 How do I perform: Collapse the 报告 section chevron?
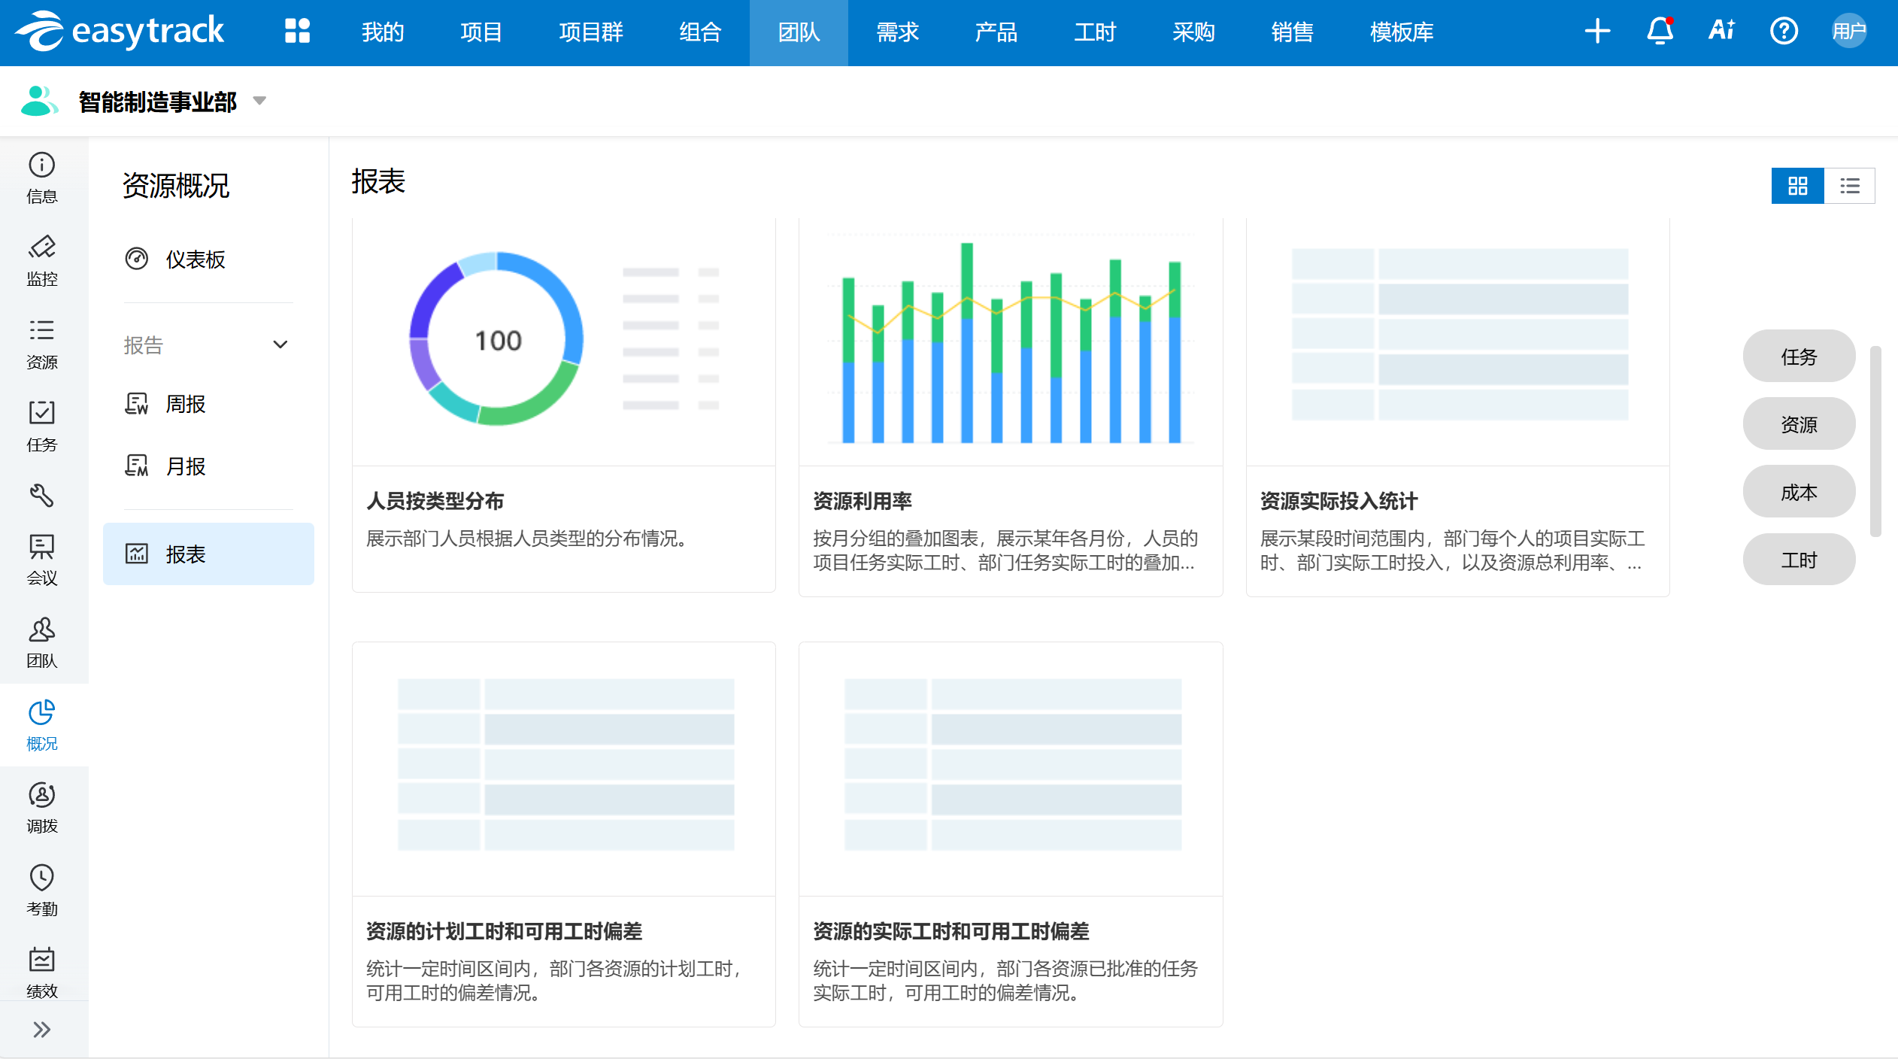[280, 344]
